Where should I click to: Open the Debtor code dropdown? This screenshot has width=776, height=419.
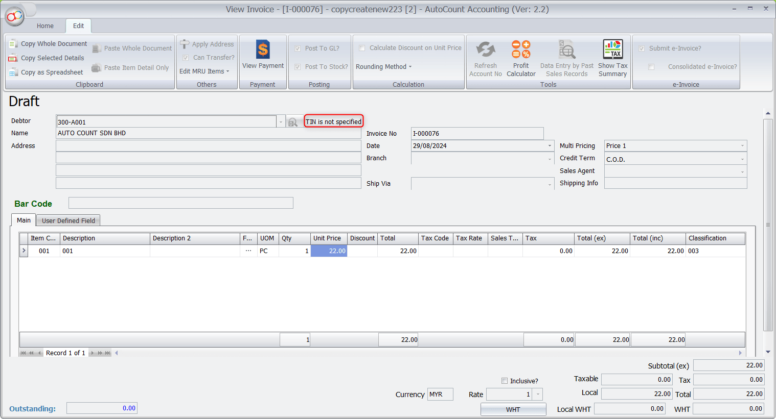281,122
